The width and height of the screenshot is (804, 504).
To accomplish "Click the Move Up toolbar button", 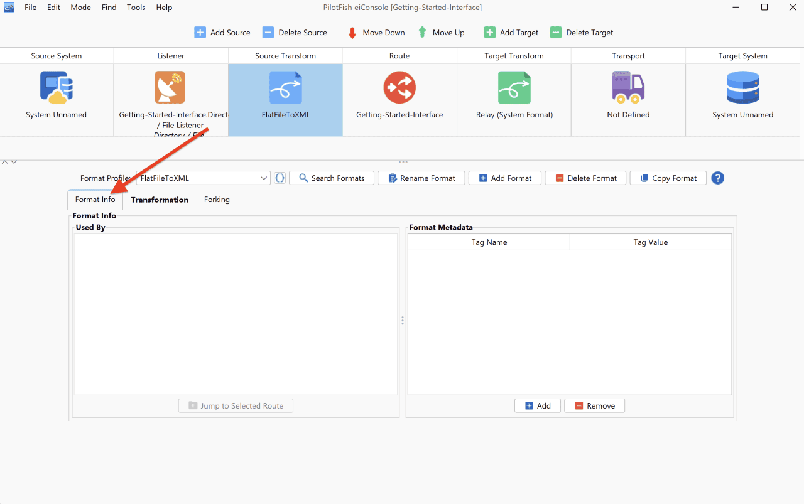I will (441, 33).
